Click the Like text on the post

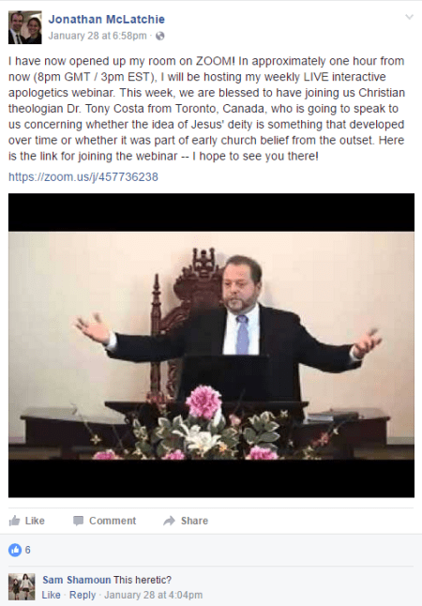pos(35,521)
